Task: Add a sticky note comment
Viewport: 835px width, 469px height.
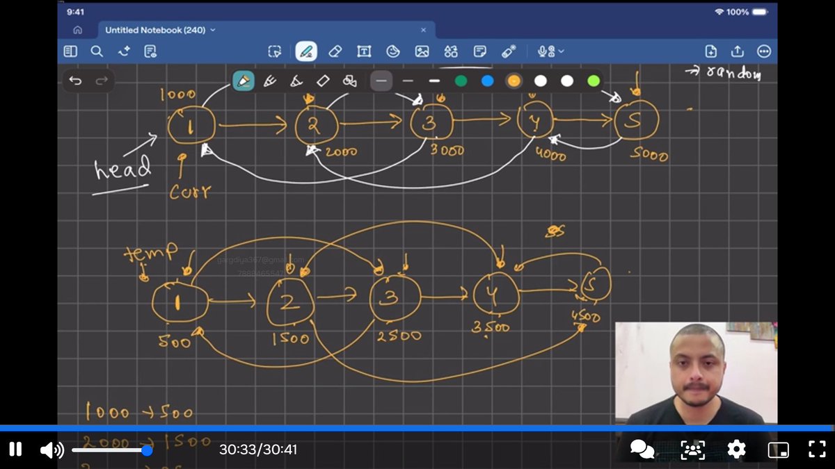Action: point(479,51)
